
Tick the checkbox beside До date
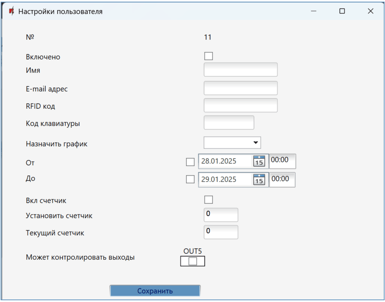190,179
